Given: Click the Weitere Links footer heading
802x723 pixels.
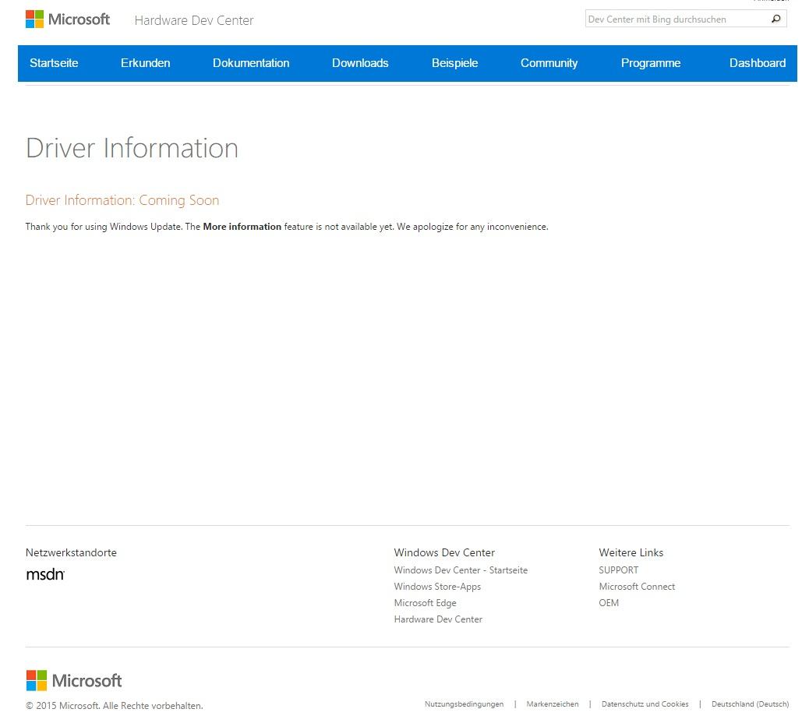Looking at the screenshot, I should tap(631, 552).
